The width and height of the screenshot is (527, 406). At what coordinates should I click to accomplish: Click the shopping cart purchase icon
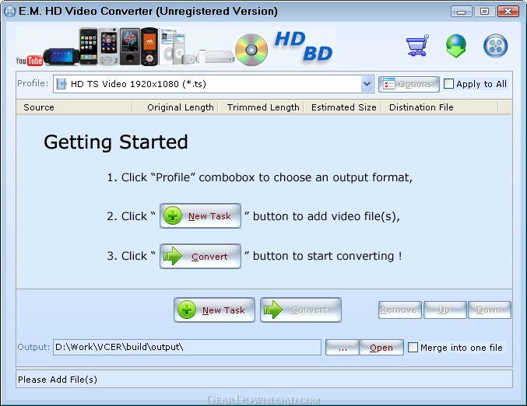click(x=417, y=46)
